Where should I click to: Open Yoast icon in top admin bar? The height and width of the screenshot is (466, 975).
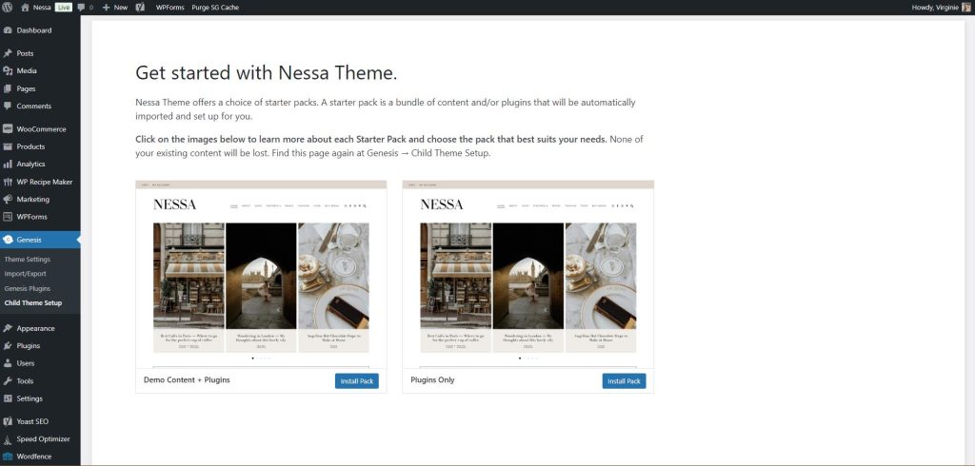(141, 8)
